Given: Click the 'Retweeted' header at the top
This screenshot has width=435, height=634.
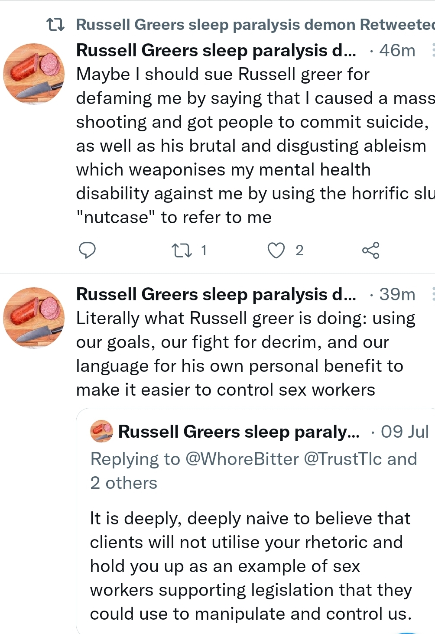Looking at the screenshot, I should pyautogui.click(x=255, y=25).
